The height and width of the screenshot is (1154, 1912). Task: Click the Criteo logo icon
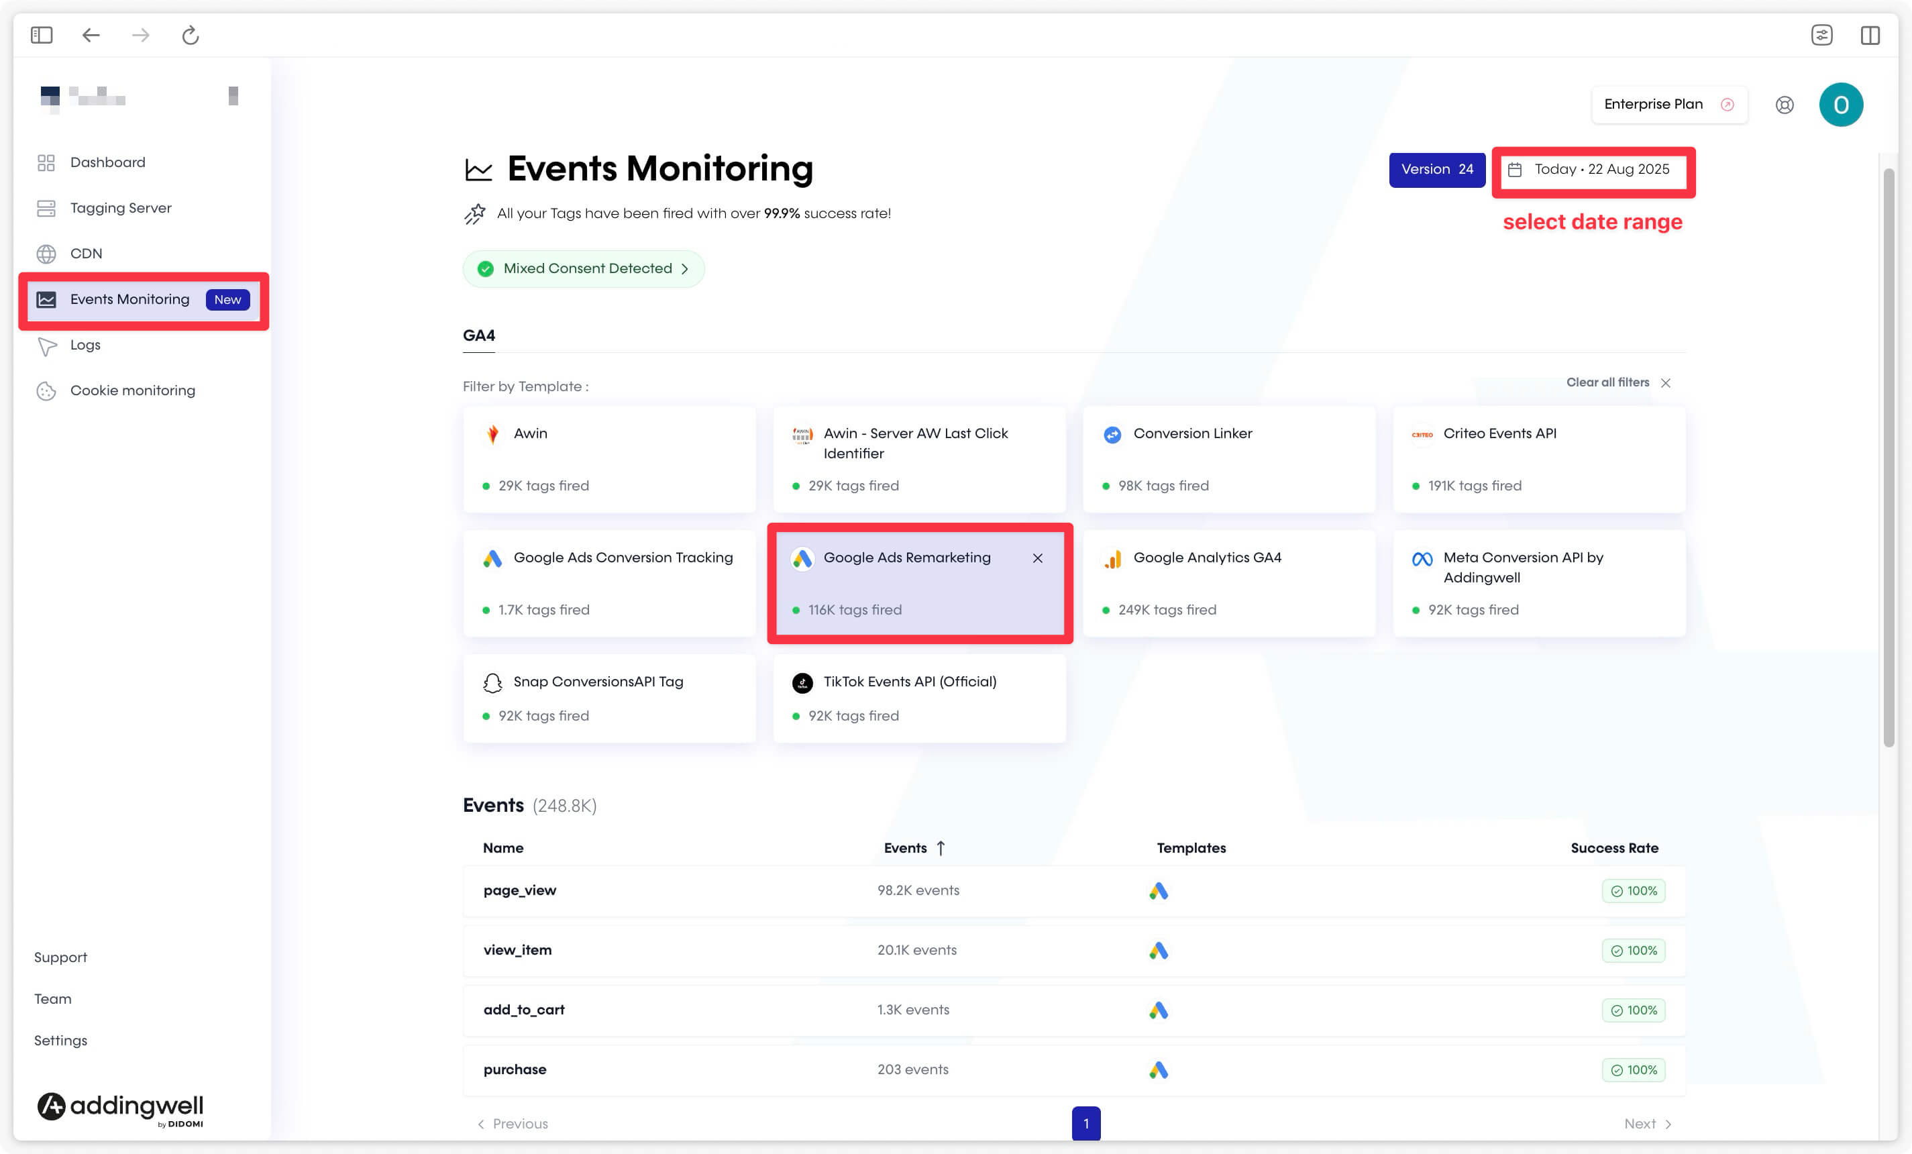[x=1422, y=435]
